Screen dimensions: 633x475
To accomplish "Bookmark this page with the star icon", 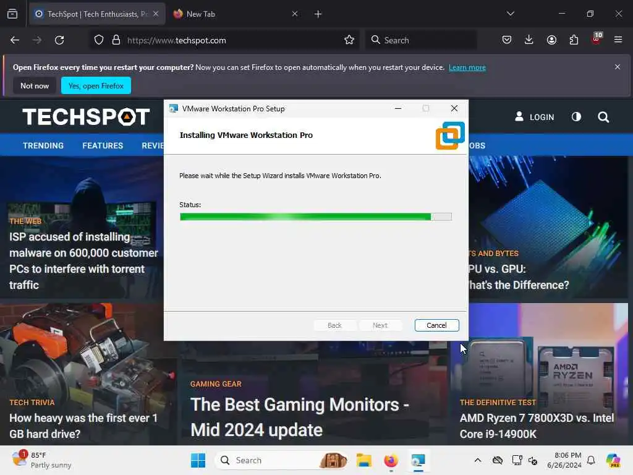I will point(349,40).
